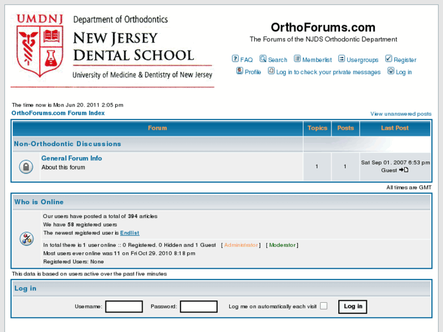Click the Memberlist icon

pos(297,58)
